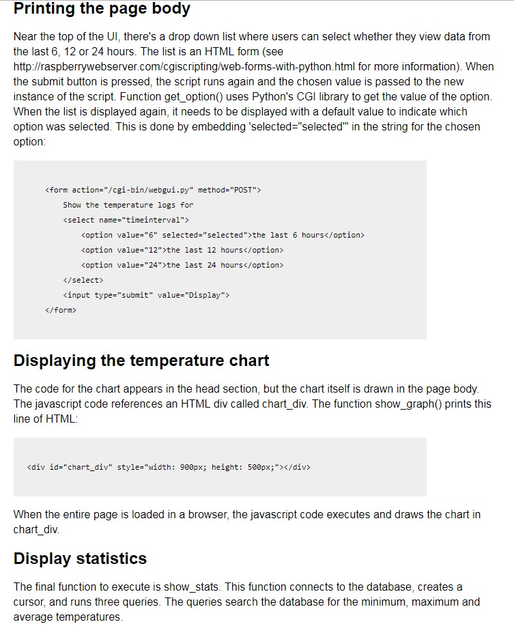Click the select name="timeinterval" code line
Viewport: 514px width, 635px height.
(126, 220)
